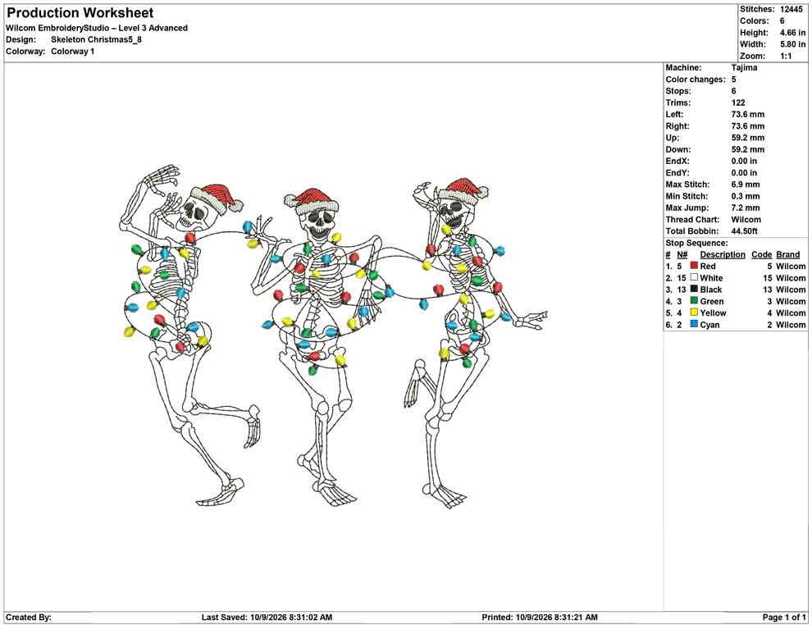Click the Yellow thread color swatch
Image resolution: width=812 pixels, height=625 pixels.
pos(694,312)
